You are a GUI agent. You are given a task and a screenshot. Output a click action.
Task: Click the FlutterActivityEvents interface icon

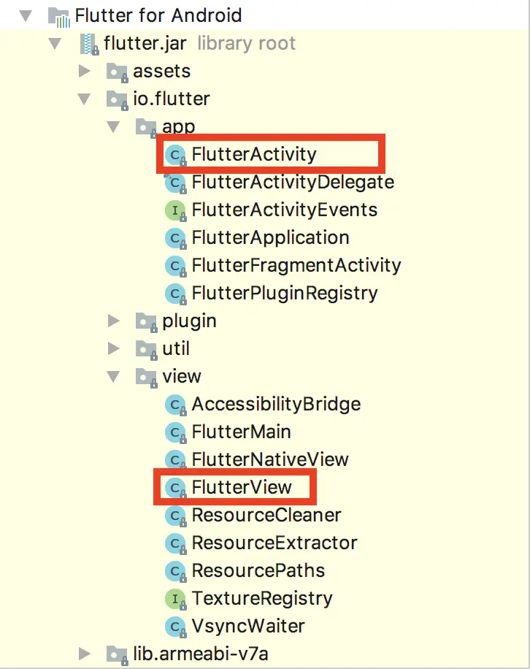click(x=175, y=210)
